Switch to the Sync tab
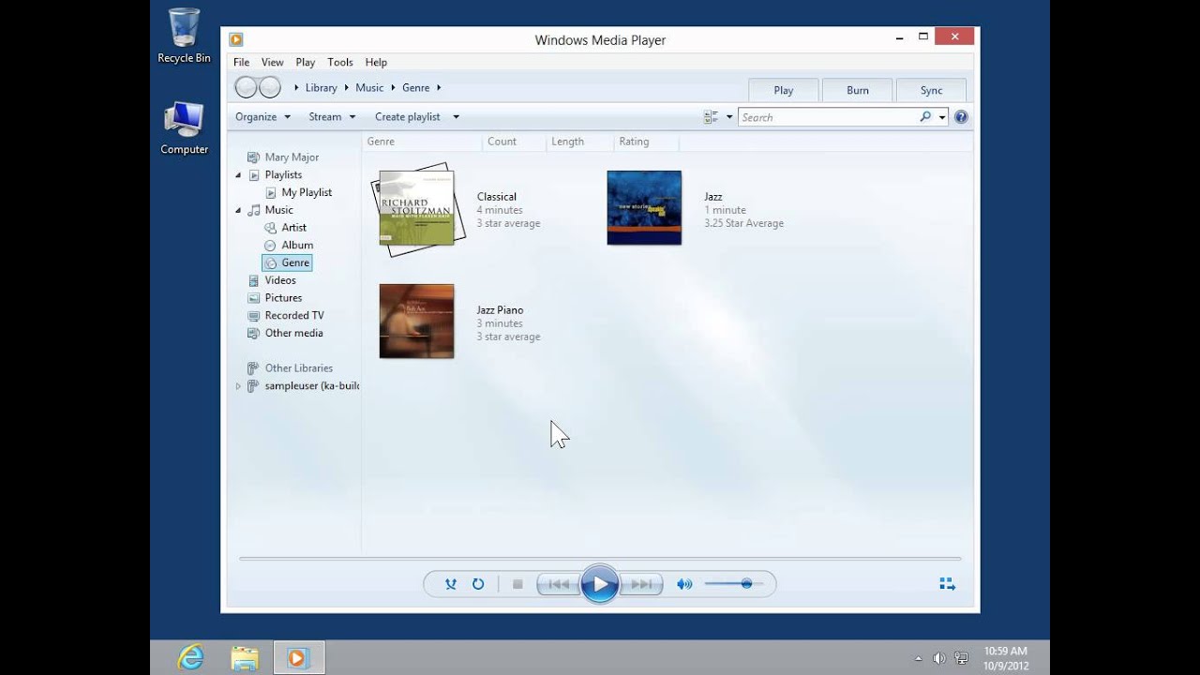Viewport: 1200px width, 675px height. point(931,90)
